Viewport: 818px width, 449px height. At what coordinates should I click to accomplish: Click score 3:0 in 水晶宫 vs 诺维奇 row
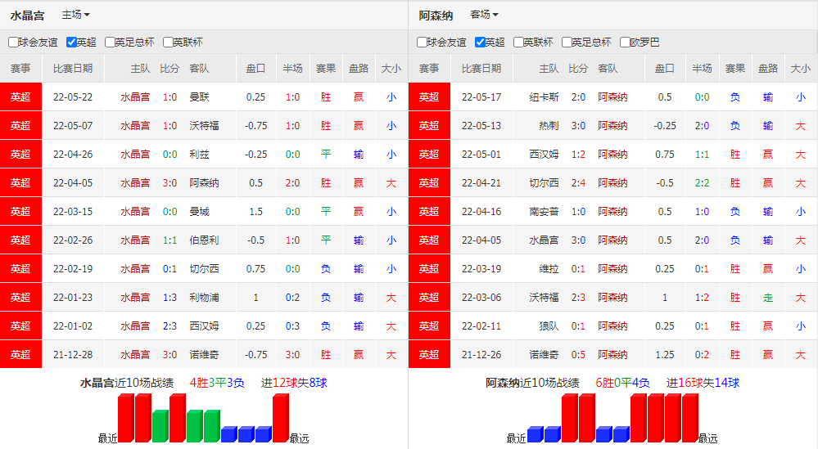[x=169, y=355]
